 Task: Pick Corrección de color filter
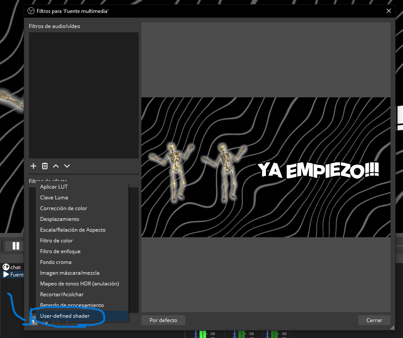click(82, 208)
